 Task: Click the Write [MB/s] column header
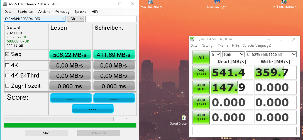[x=275, y=62]
